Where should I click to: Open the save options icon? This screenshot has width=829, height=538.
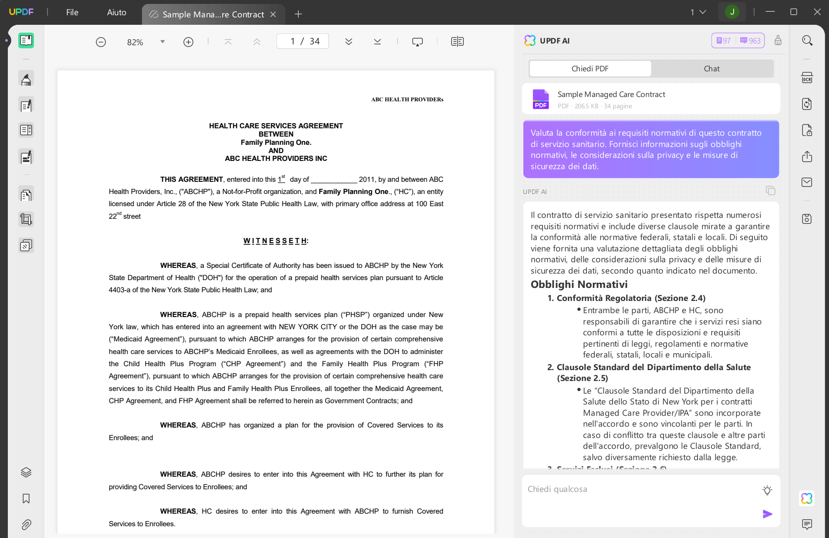(807, 219)
